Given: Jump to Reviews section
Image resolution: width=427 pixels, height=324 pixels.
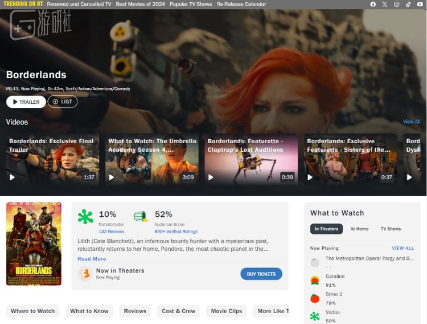Looking at the screenshot, I should (x=135, y=311).
